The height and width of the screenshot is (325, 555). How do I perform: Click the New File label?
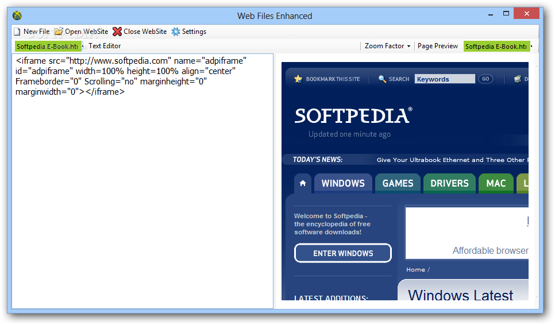(36, 32)
